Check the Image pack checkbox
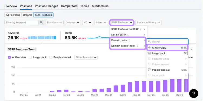The width and height of the screenshot is (203, 101). coord(30,57)
